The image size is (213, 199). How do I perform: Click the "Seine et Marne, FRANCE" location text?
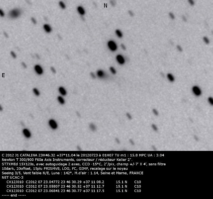(125, 173)
